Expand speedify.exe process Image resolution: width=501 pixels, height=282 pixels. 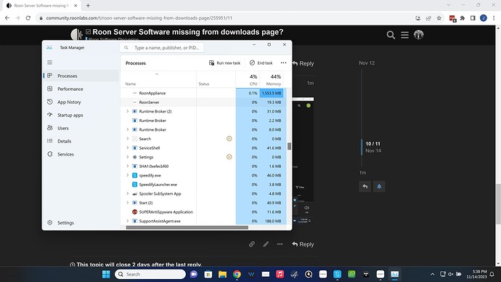click(128, 175)
